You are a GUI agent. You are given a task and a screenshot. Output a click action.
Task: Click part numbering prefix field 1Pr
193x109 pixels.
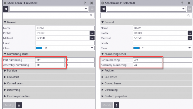point(50,60)
